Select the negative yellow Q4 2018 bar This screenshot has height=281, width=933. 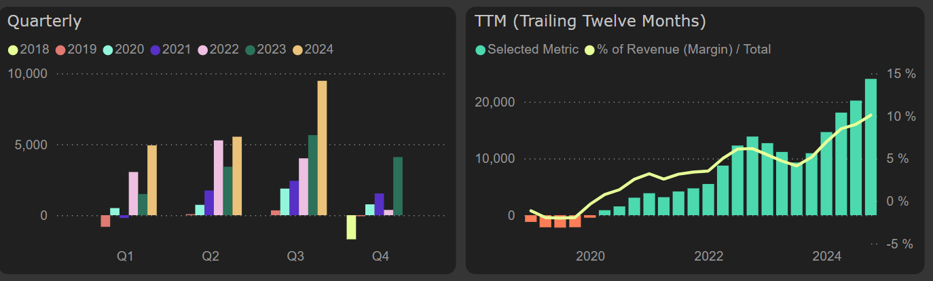(351, 227)
